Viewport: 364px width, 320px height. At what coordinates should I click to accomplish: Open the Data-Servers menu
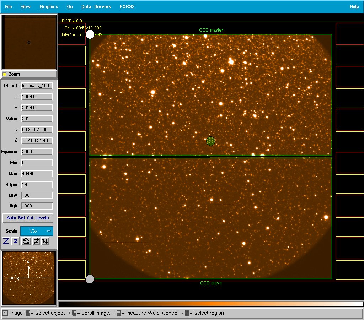pos(96,7)
